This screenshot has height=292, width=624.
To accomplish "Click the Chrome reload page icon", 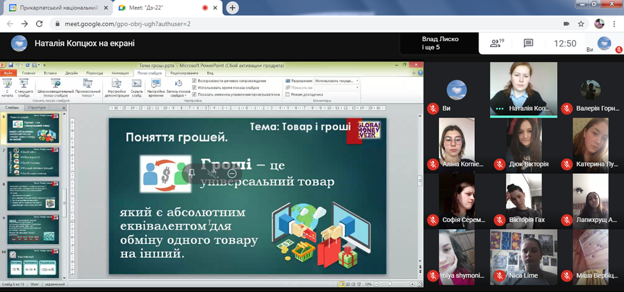I will click(39, 24).
